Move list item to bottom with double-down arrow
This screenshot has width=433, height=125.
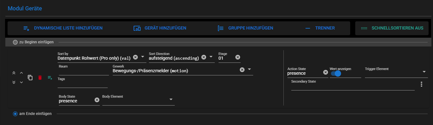pos(14,82)
